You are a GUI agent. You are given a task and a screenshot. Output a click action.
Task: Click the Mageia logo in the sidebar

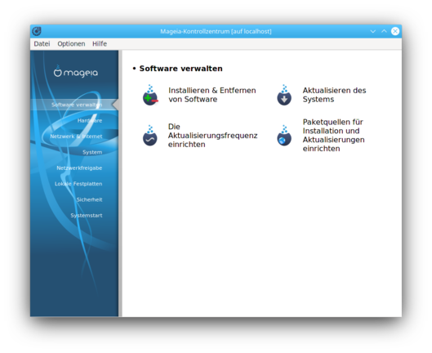pos(76,72)
